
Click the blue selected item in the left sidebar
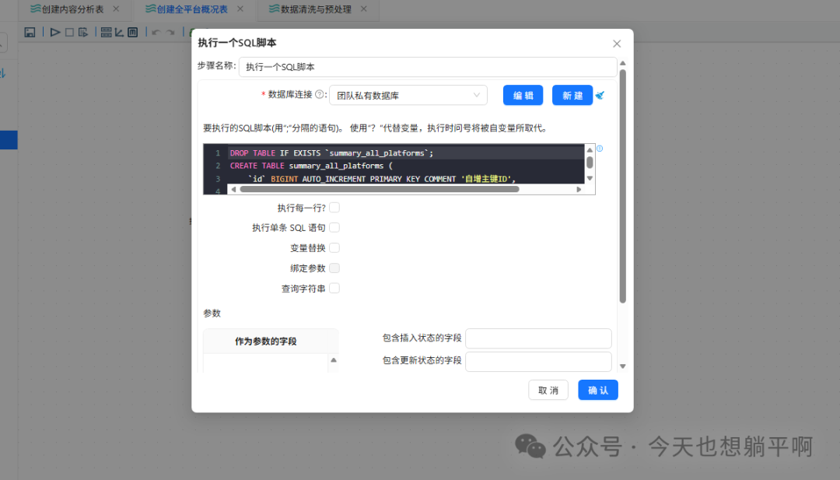[x=9, y=140]
